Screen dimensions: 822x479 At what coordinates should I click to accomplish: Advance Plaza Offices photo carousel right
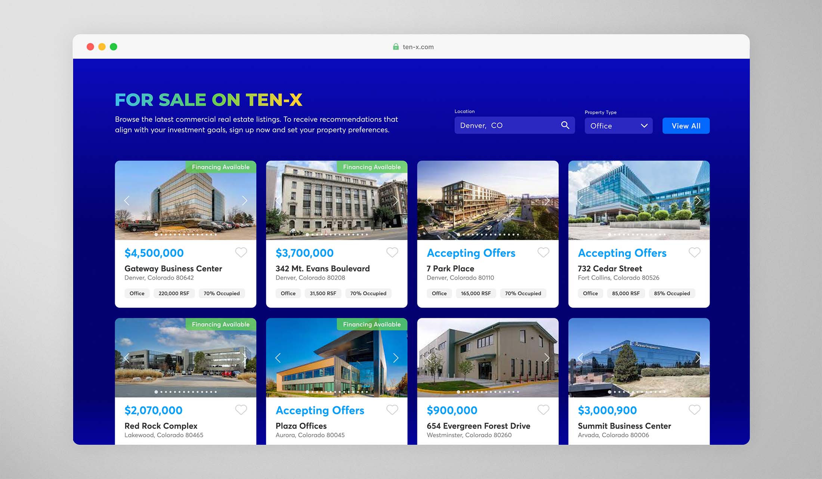point(396,358)
